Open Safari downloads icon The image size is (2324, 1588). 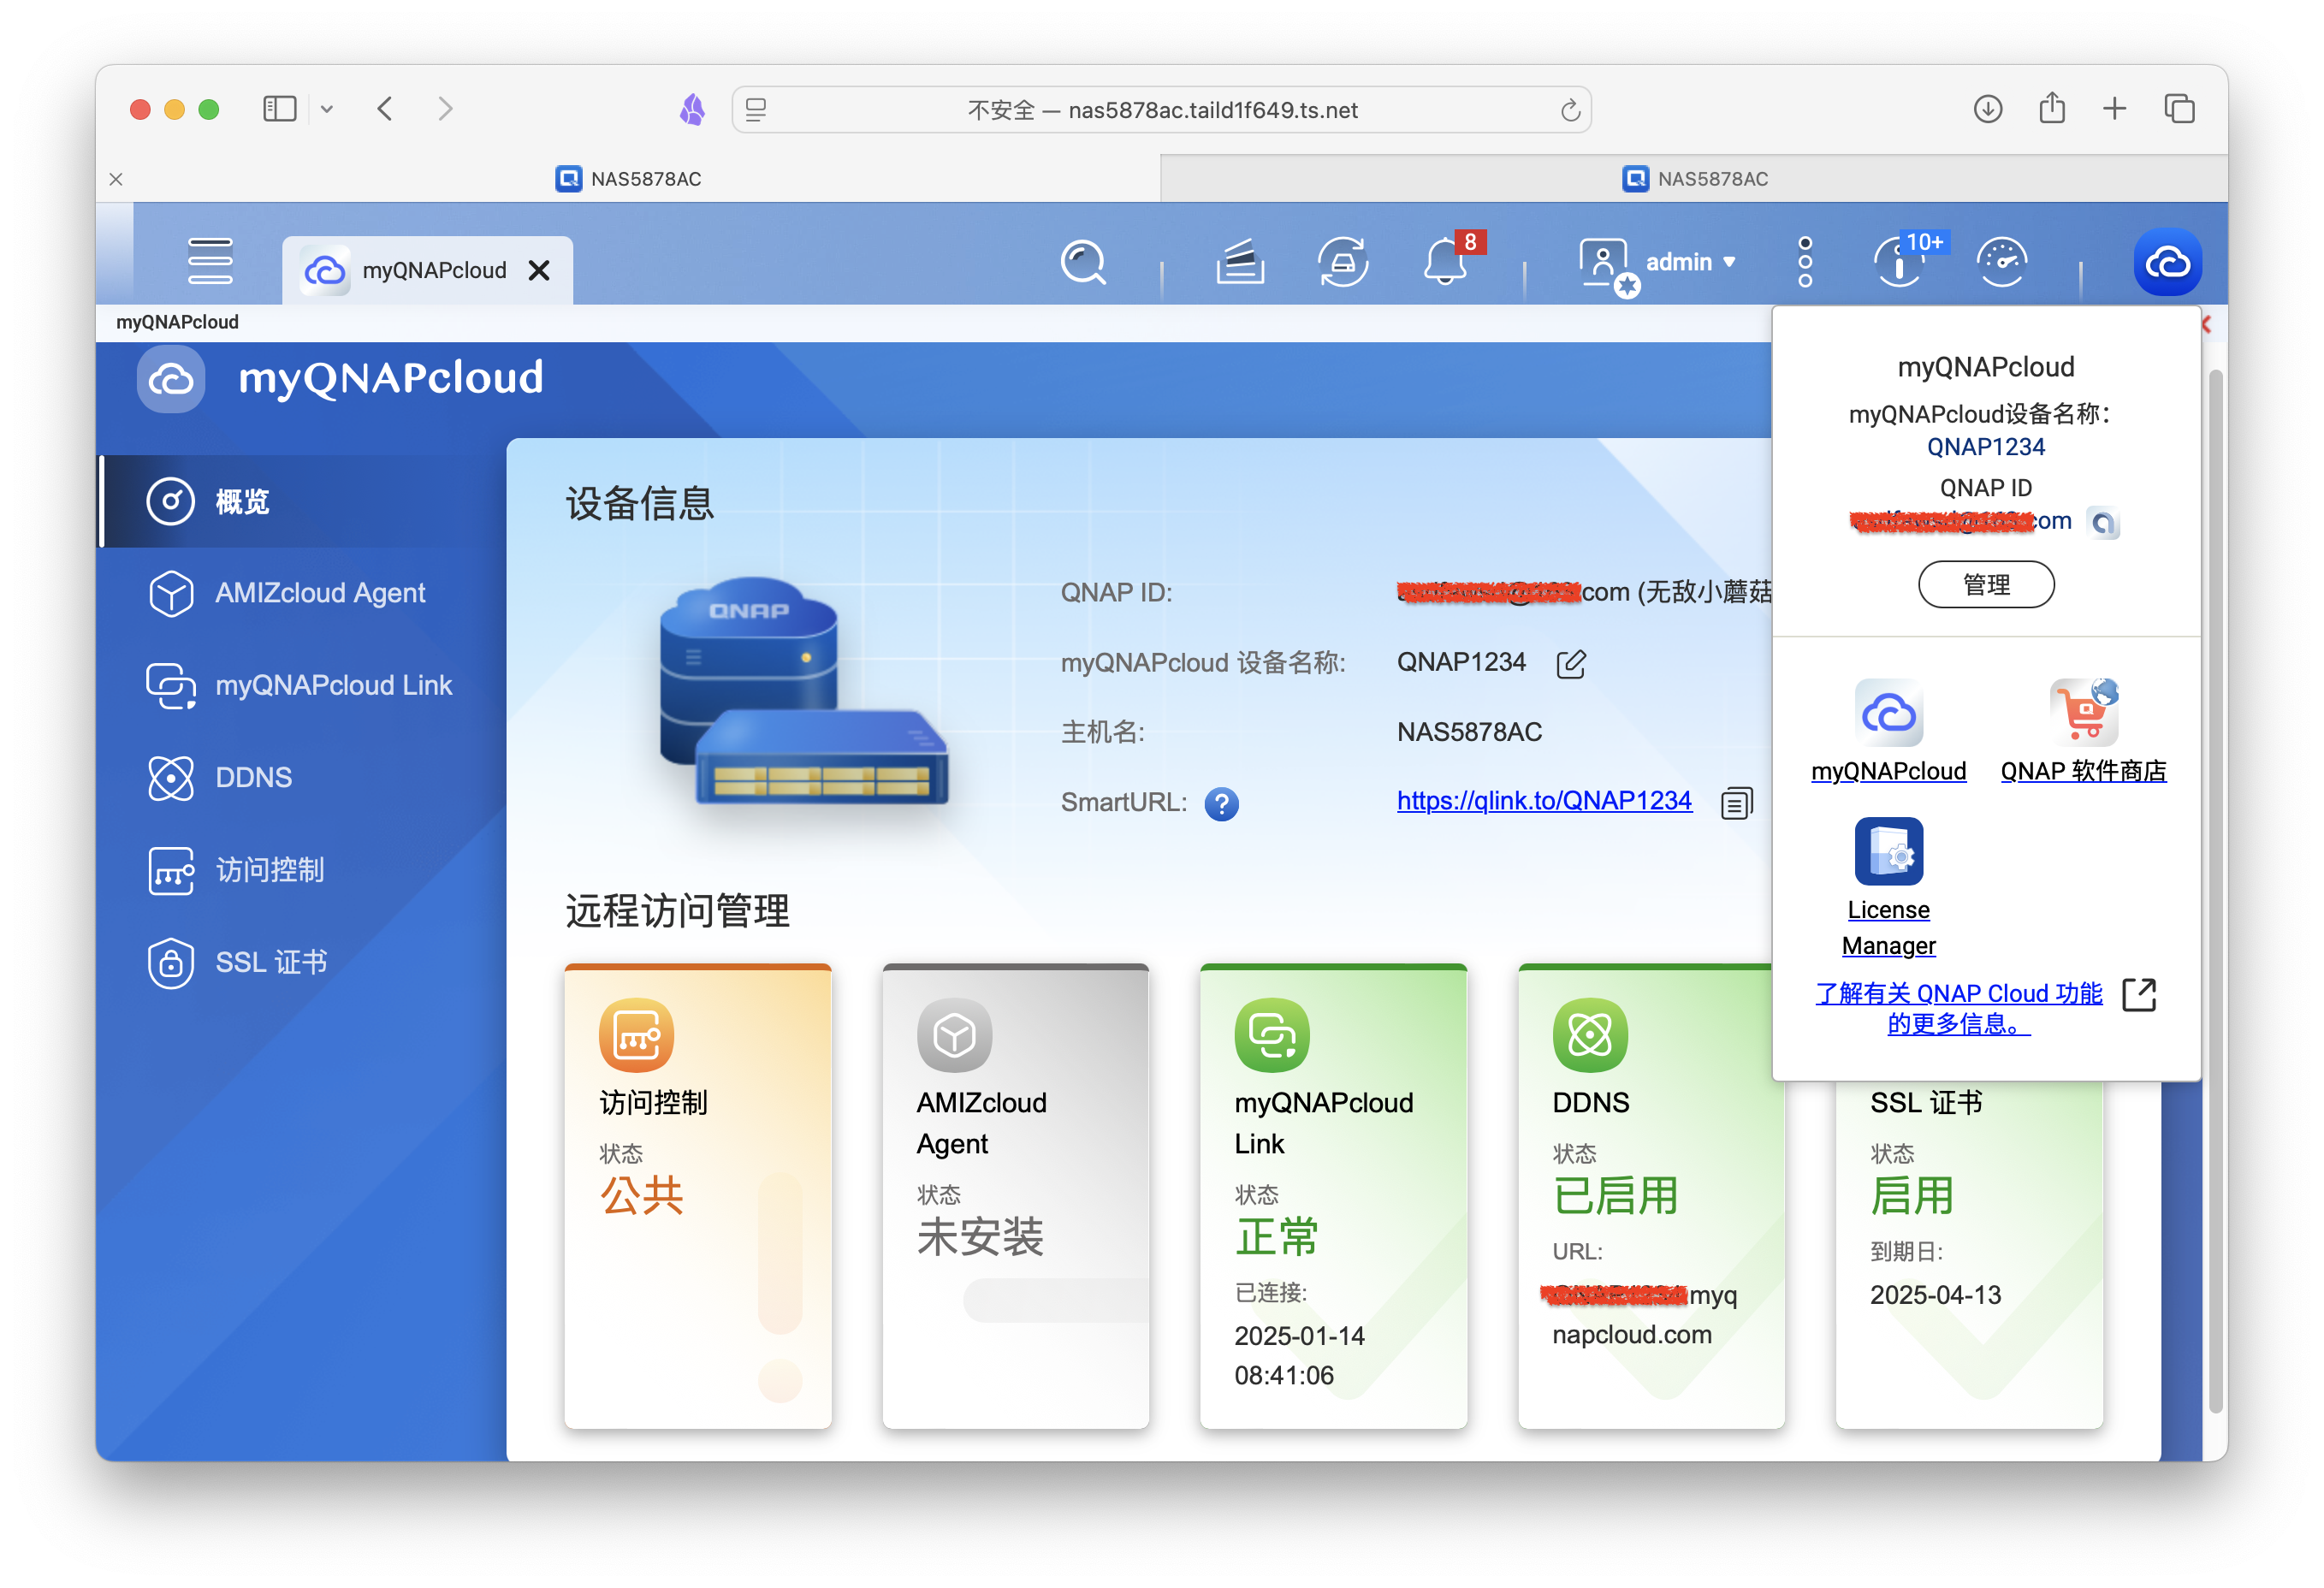click(1987, 108)
